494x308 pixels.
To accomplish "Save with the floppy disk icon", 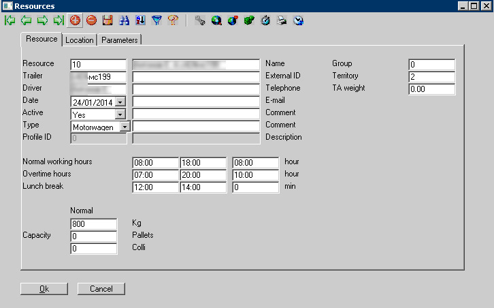I will click(108, 20).
